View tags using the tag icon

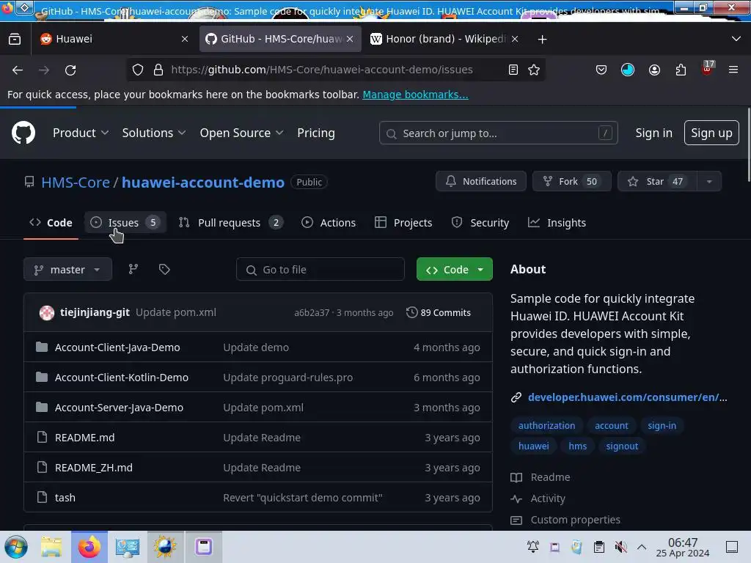pos(164,269)
